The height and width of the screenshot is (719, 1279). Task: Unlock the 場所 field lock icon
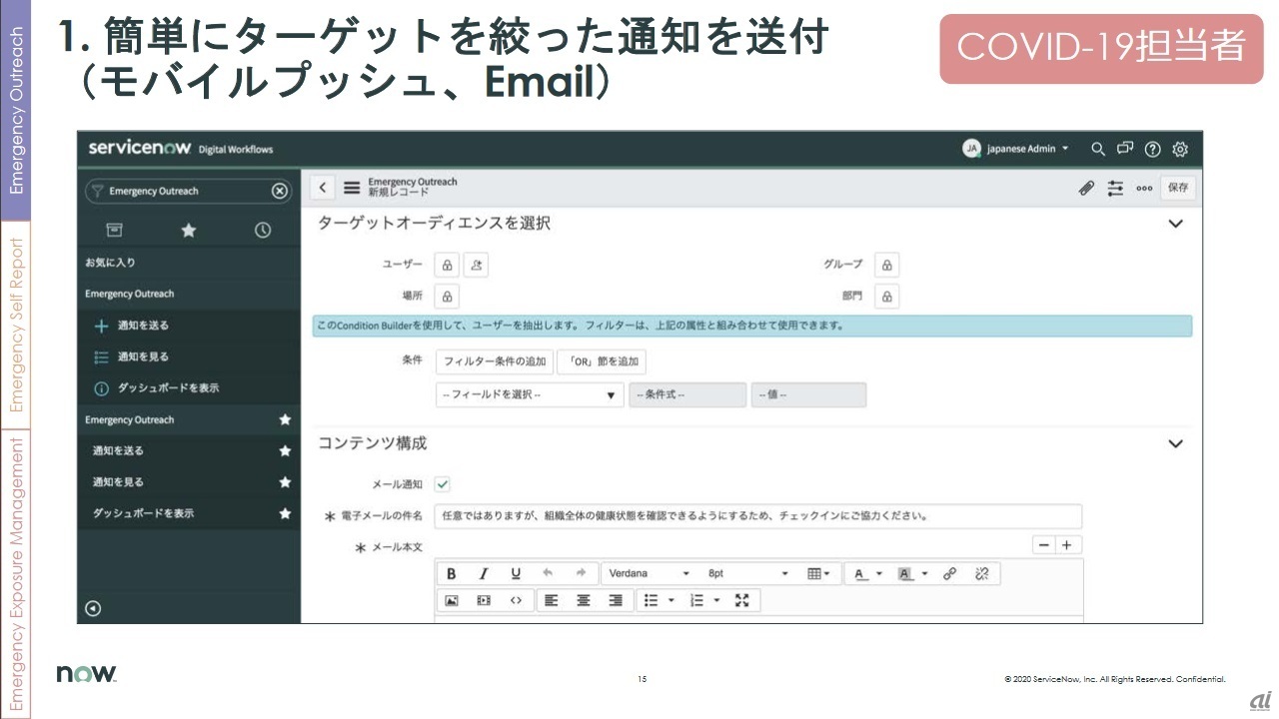click(x=447, y=297)
